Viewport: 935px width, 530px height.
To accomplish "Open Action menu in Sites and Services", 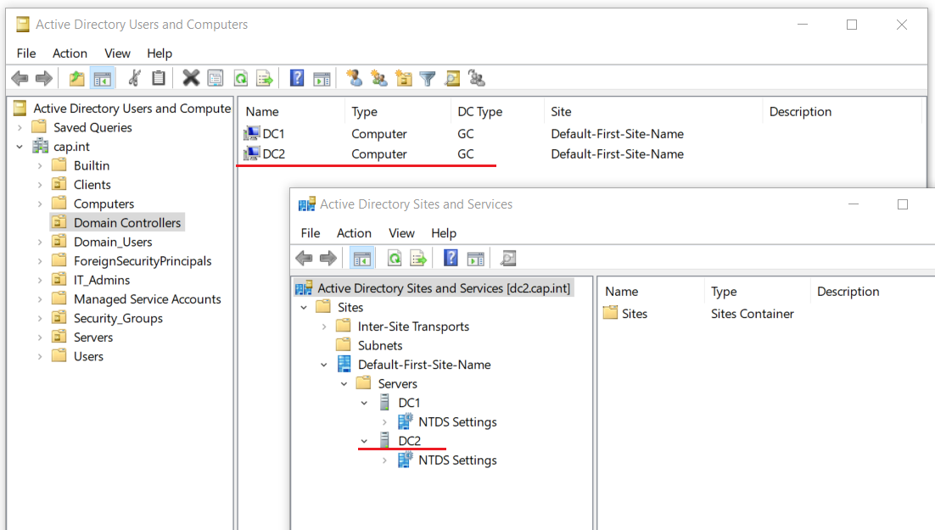I will coord(354,233).
